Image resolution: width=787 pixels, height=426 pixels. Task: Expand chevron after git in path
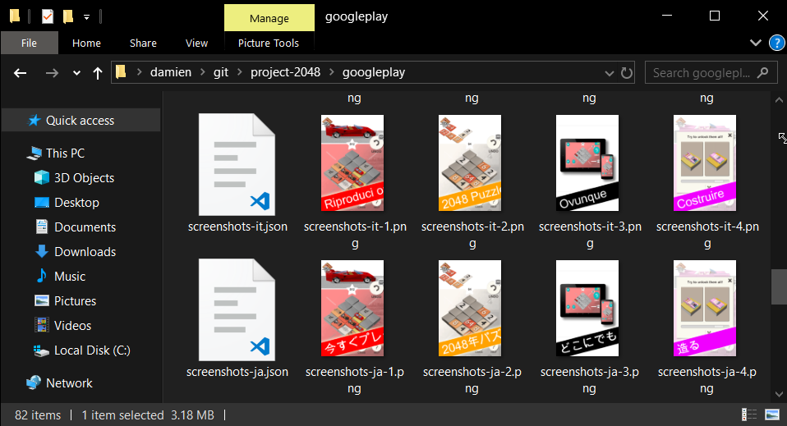click(x=240, y=72)
